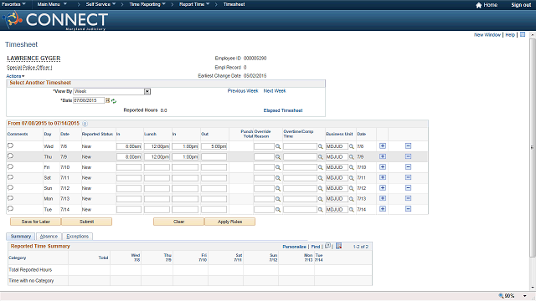The image size is (536, 301).
Task: Switch to the Exceptions tab
Action: coord(77,236)
